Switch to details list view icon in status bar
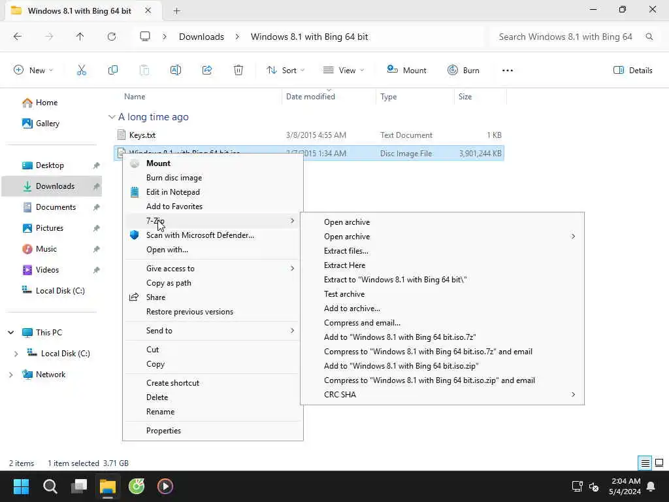Image resolution: width=669 pixels, height=502 pixels. pos(645,463)
